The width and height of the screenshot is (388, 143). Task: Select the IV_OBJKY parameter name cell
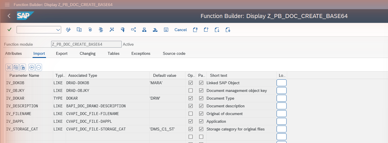point(29,90)
